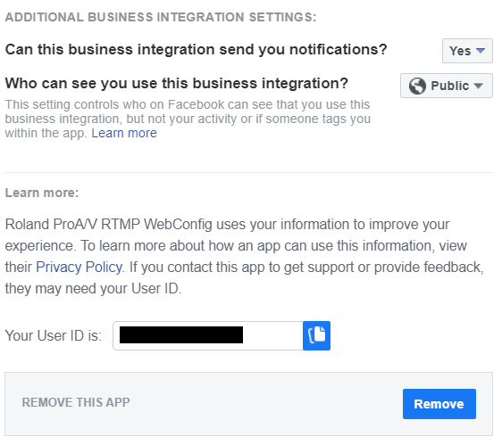Click the blue Remove button
Image resolution: width=502 pixels, height=445 pixels.
point(439,404)
